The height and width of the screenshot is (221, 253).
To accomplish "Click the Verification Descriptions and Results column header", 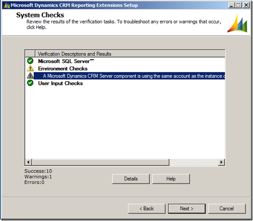I will [x=130, y=54].
